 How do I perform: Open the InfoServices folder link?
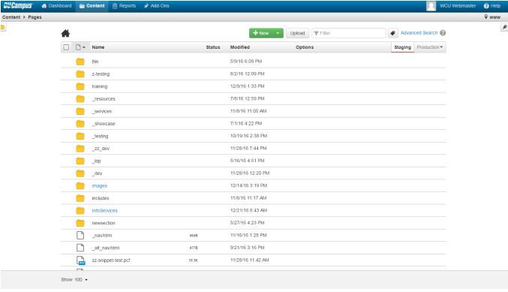coord(104,211)
